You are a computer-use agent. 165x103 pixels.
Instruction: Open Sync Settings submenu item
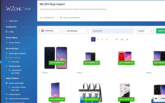15,73
